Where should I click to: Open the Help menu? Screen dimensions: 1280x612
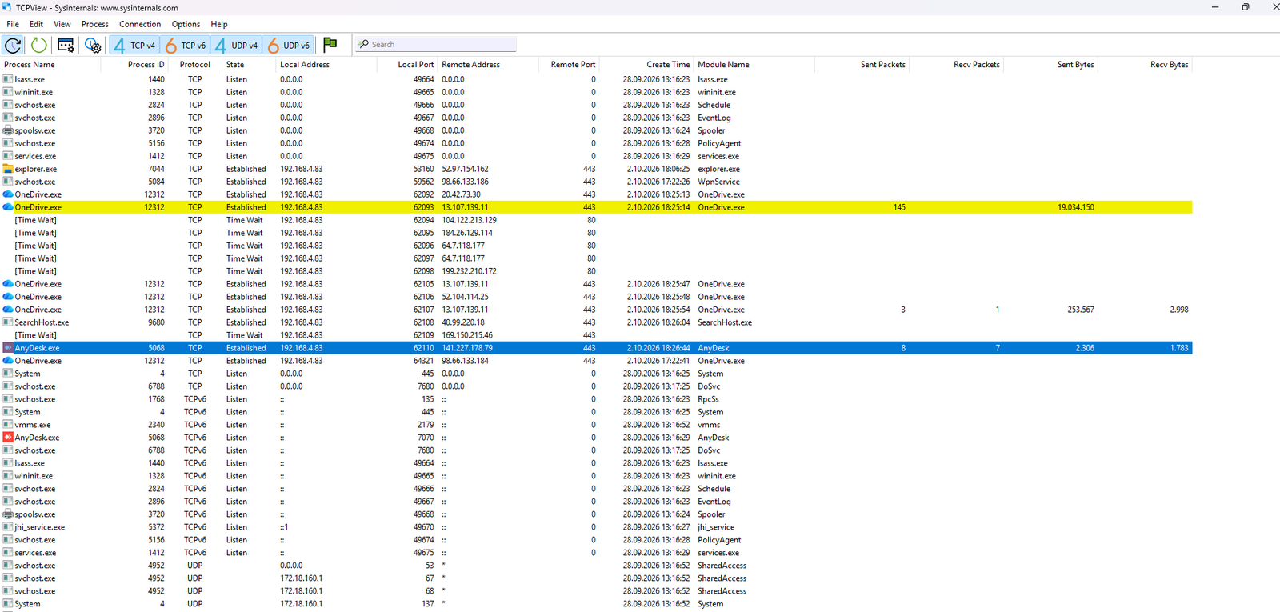[219, 24]
